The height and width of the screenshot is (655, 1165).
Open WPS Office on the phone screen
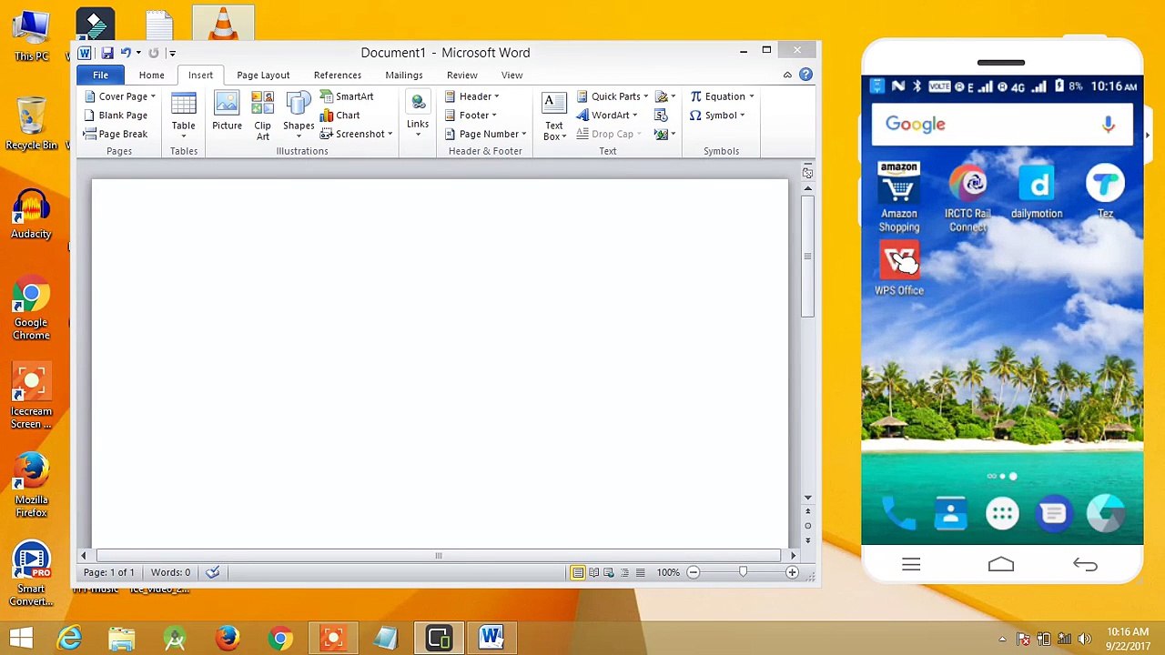tap(899, 268)
